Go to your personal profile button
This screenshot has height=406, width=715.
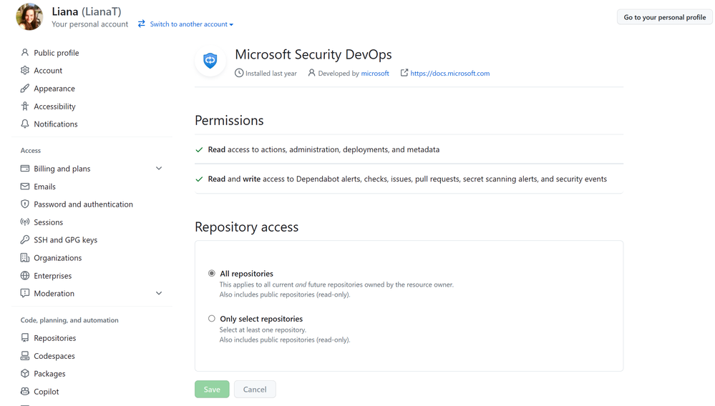664,17
